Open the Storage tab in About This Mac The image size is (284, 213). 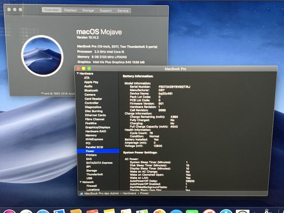[x=88, y=10]
